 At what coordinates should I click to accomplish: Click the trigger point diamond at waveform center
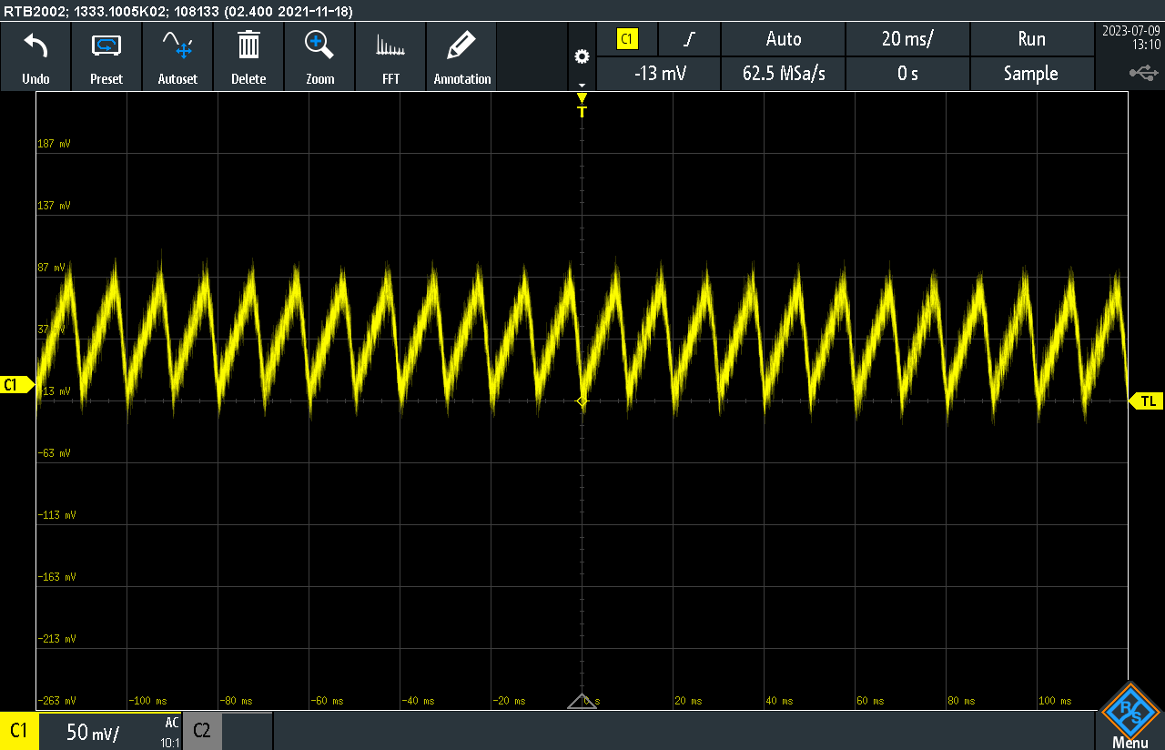582,401
